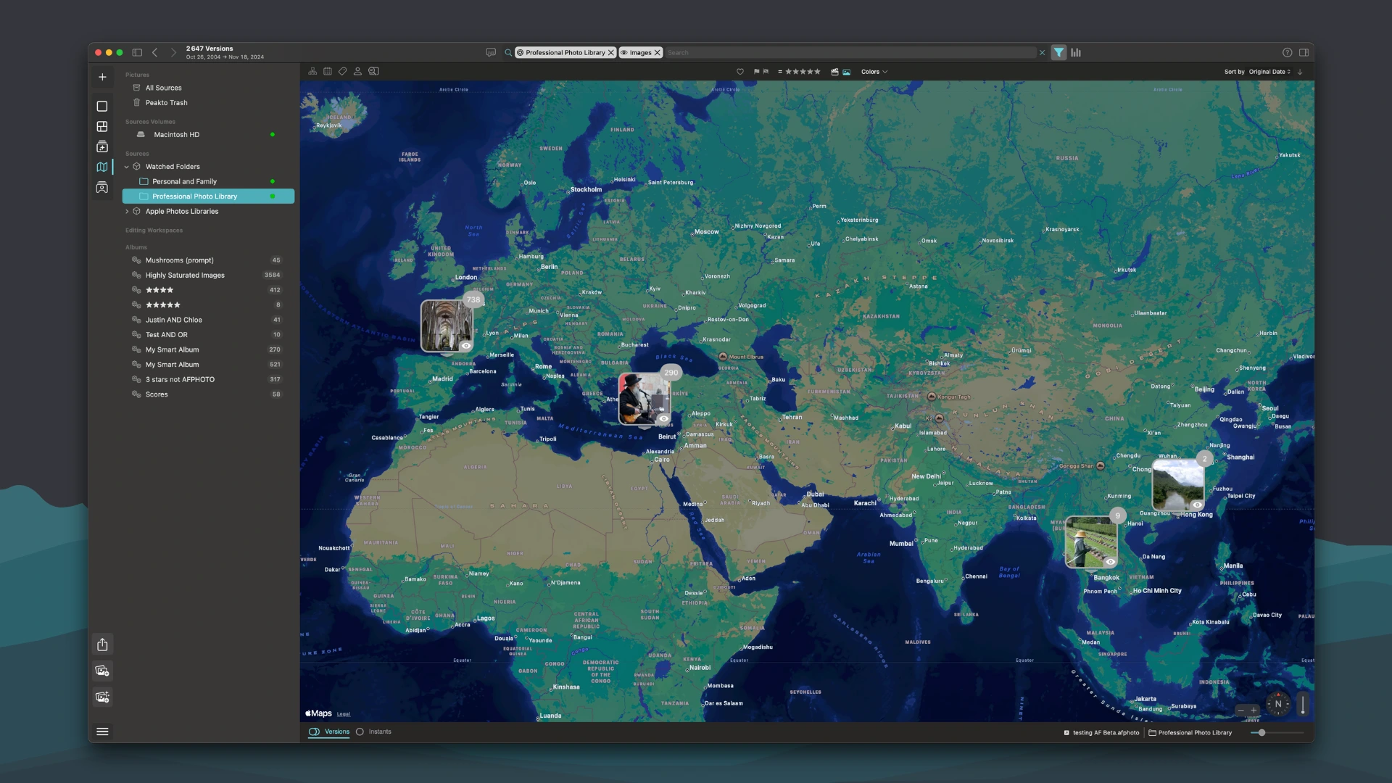1392x783 pixels.
Task: Toggle eye icon on lake thumbnail
Action: pos(1197,505)
